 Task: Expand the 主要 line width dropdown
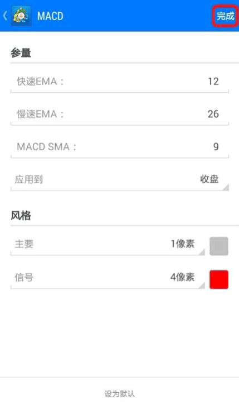tap(108, 244)
